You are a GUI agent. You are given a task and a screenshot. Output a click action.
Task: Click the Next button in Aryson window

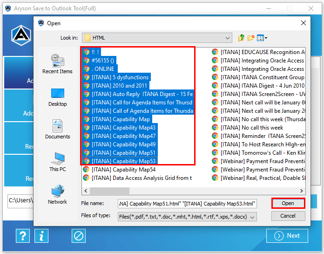pos(287,236)
